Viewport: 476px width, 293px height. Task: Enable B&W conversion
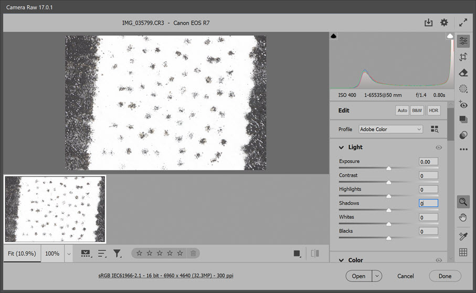pyautogui.click(x=417, y=110)
